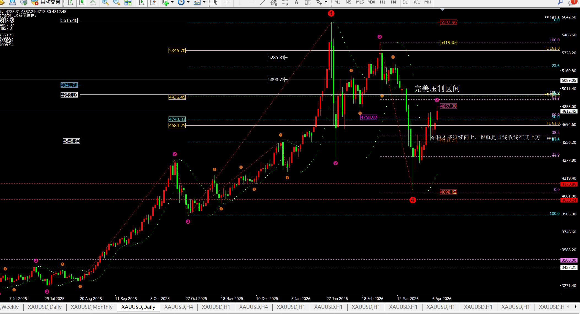Expand the indicators list dropdown arrow
This screenshot has width=580, height=314.
point(172,2)
